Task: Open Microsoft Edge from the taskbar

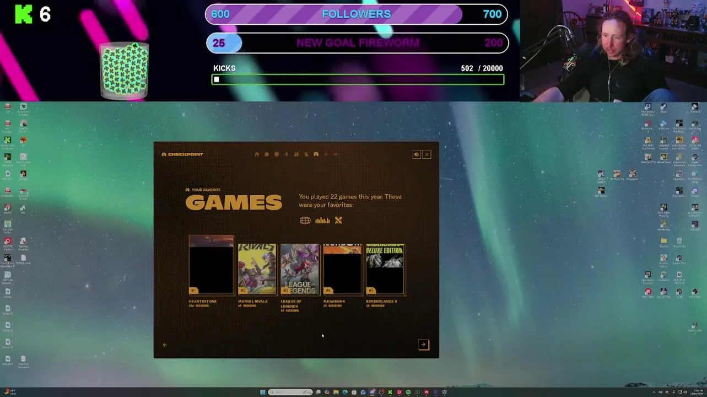Action: (345, 392)
